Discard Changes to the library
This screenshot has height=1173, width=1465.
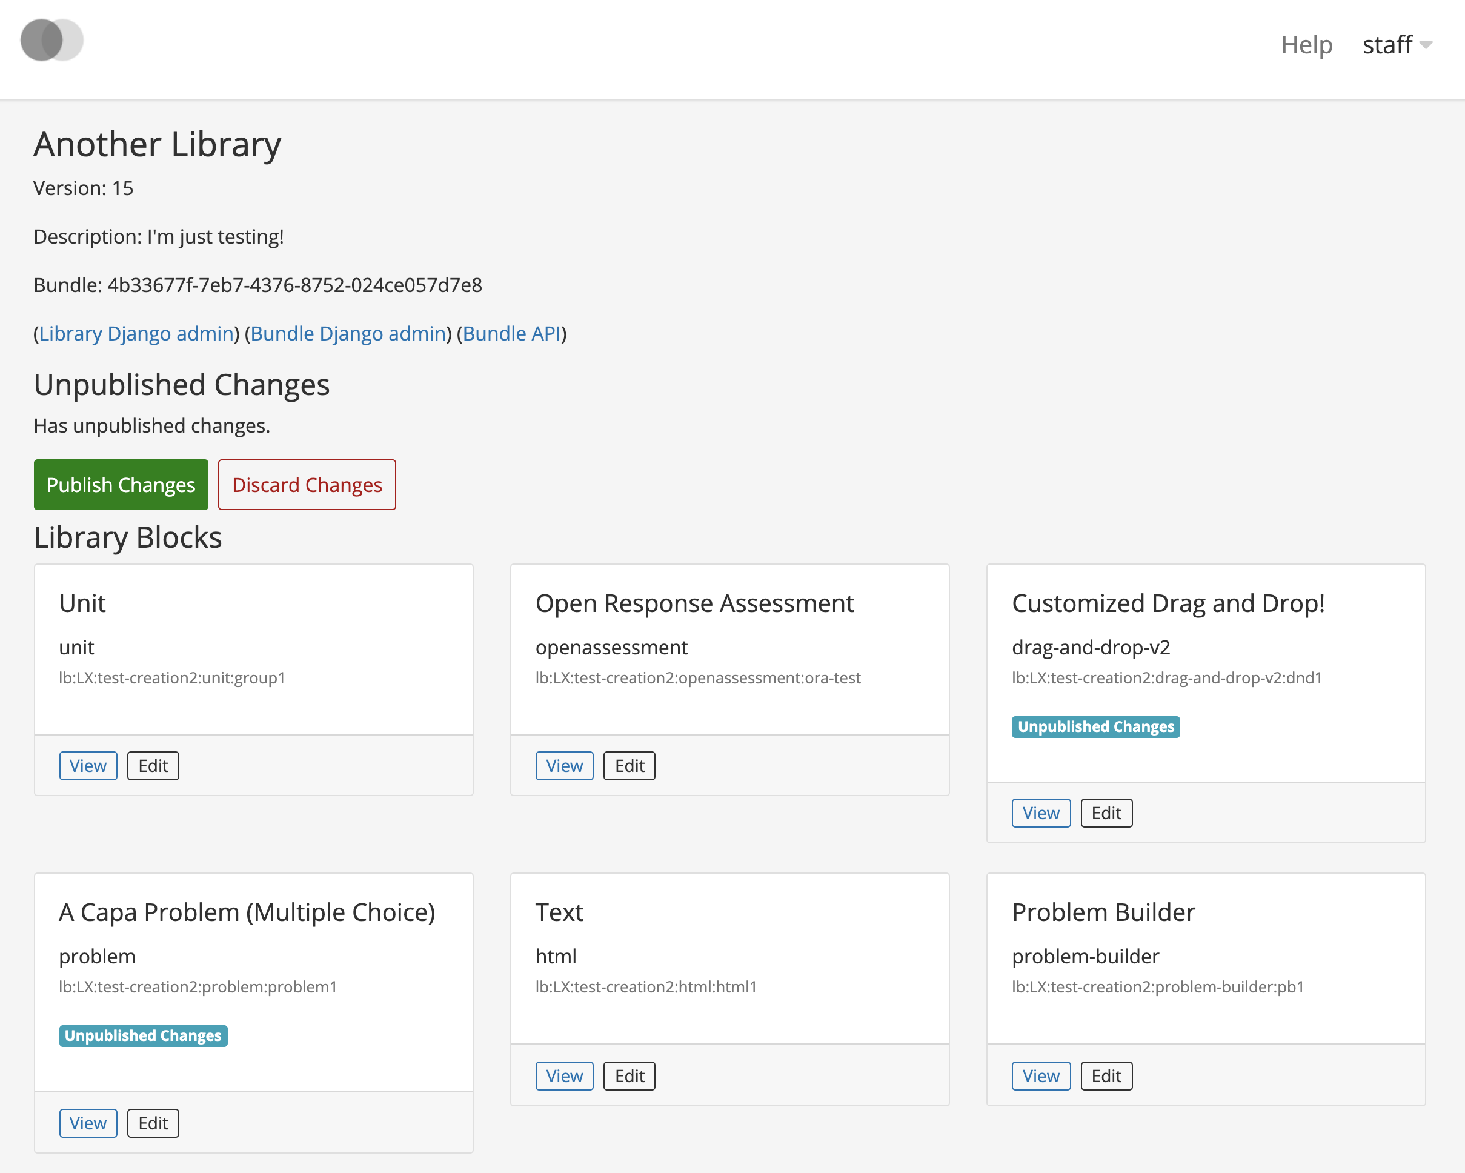307,483
